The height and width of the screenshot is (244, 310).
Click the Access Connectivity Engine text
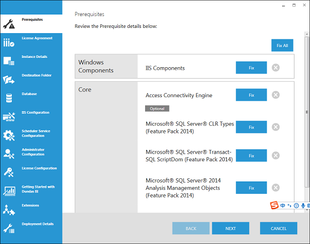(179, 96)
